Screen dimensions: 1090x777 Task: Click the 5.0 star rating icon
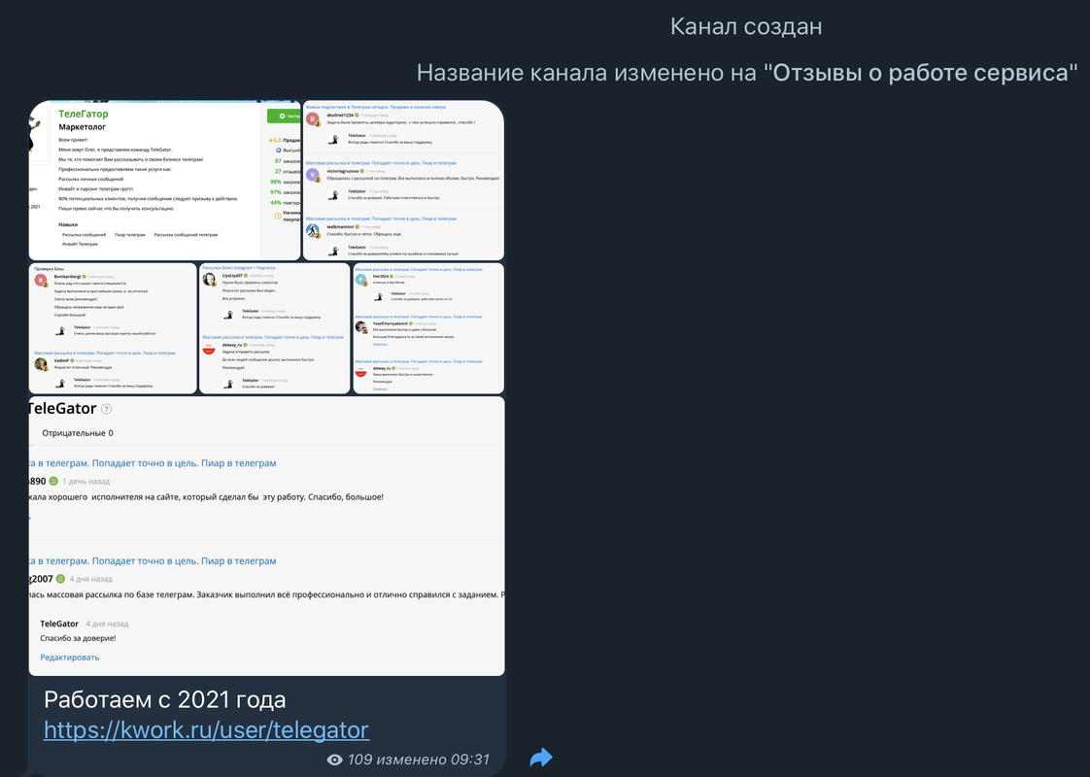coord(271,141)
